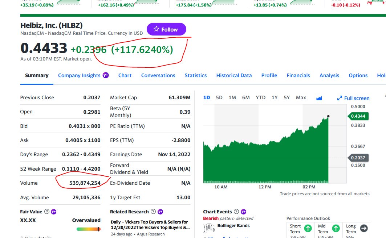Click the Helbiz, Inc. (HLBZ) title
This screenshot has width=386, height=238.
tap(52, 25)
